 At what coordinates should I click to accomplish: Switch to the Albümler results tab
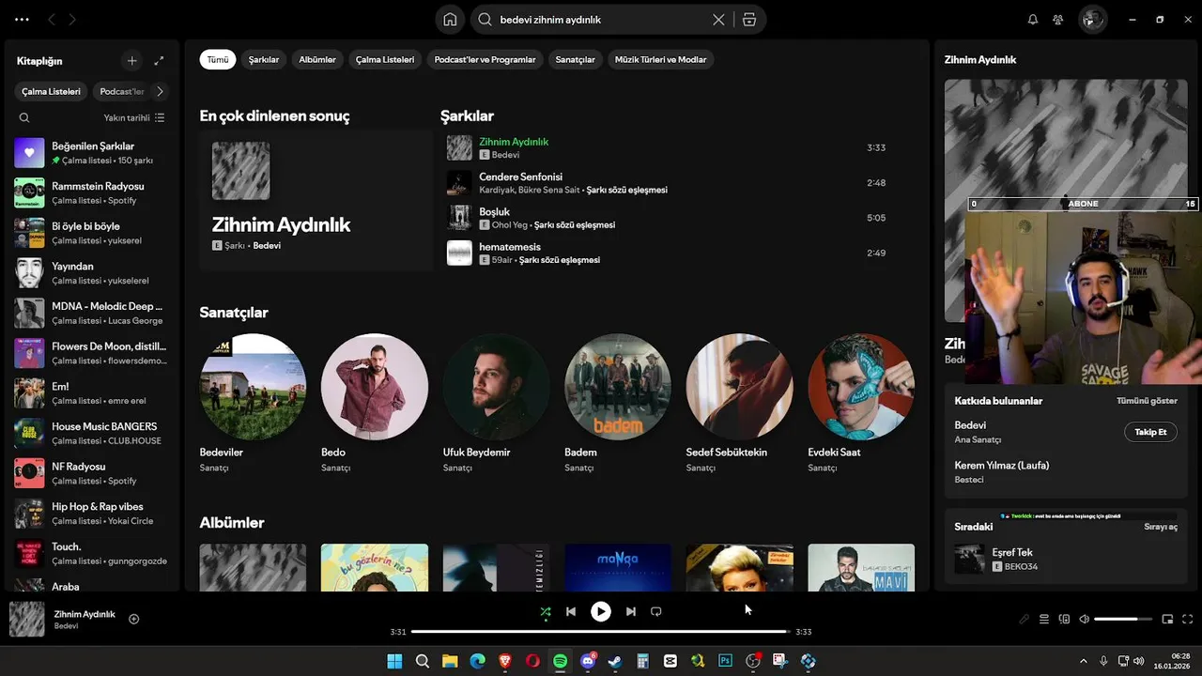point(317,59)
